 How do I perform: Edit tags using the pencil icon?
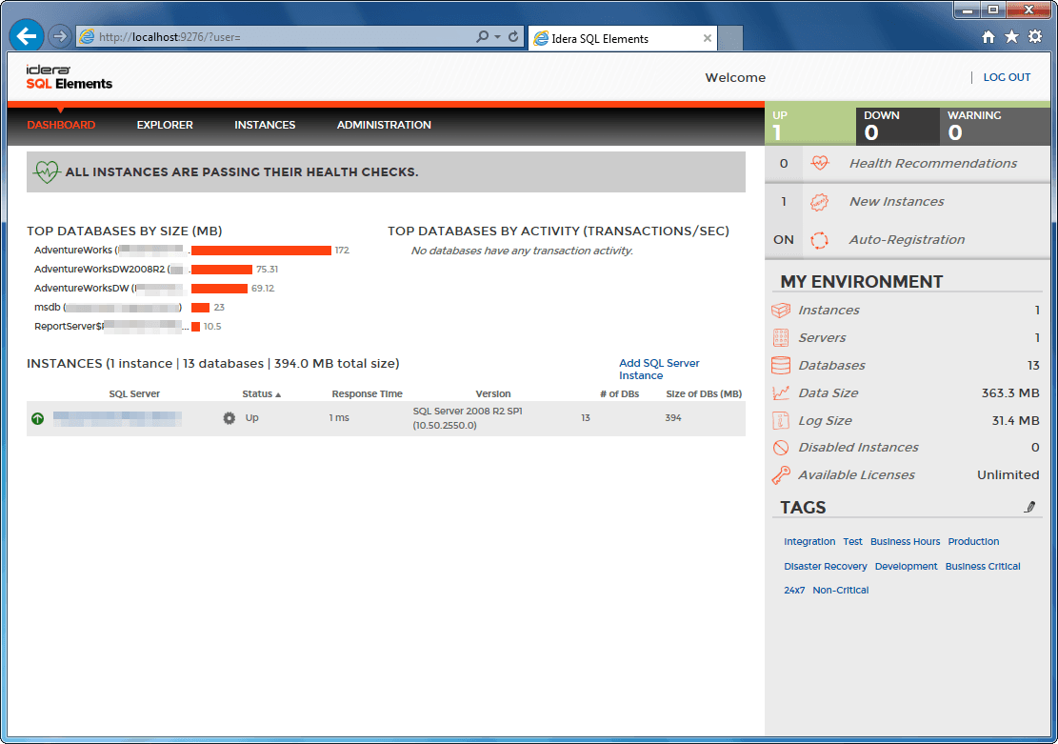[x=1029, y=507]
